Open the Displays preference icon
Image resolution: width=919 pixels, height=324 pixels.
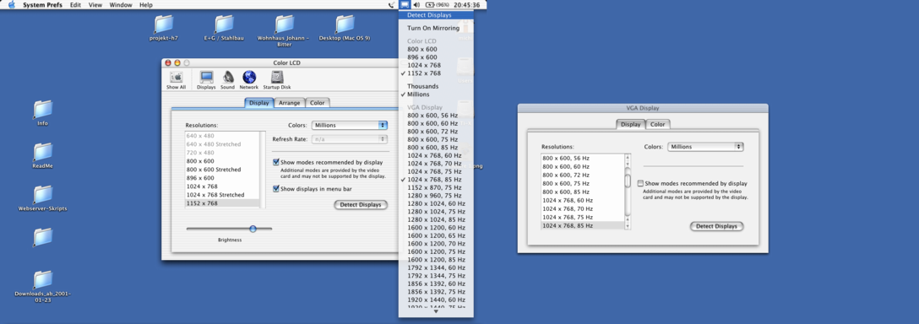tap(206, 79)
